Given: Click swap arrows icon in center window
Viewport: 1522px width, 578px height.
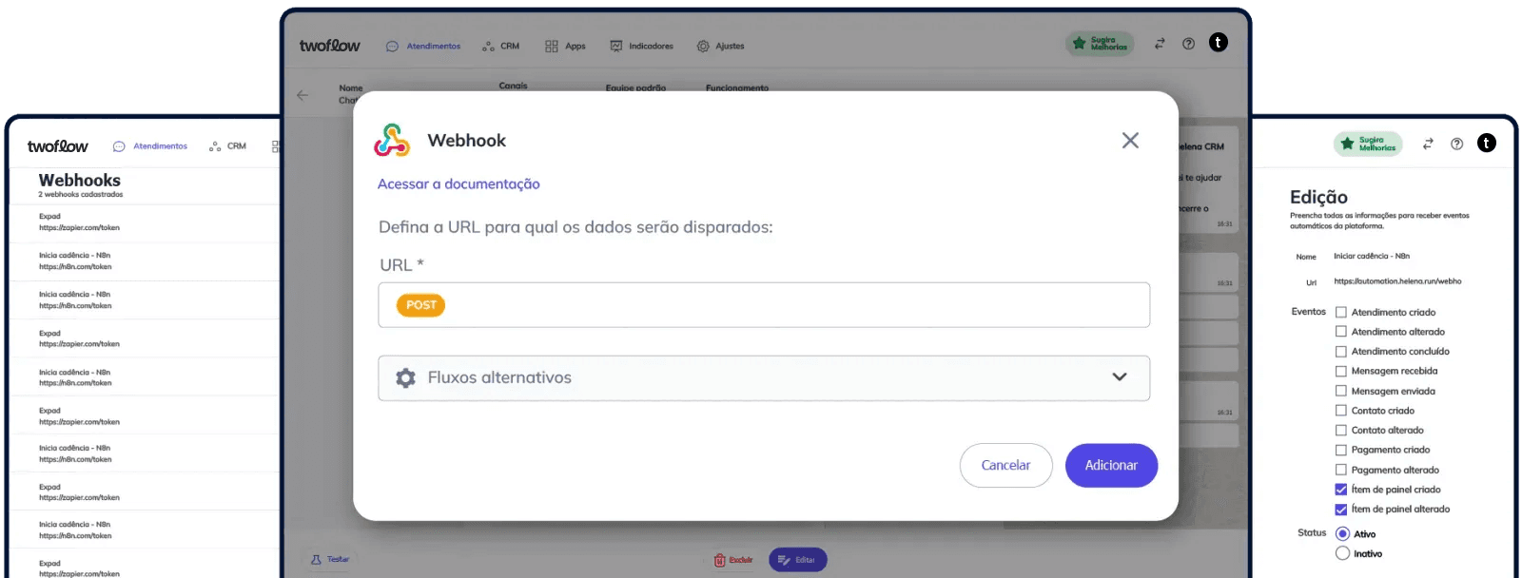Looking at the screenshot, I should coord(1160,44).
